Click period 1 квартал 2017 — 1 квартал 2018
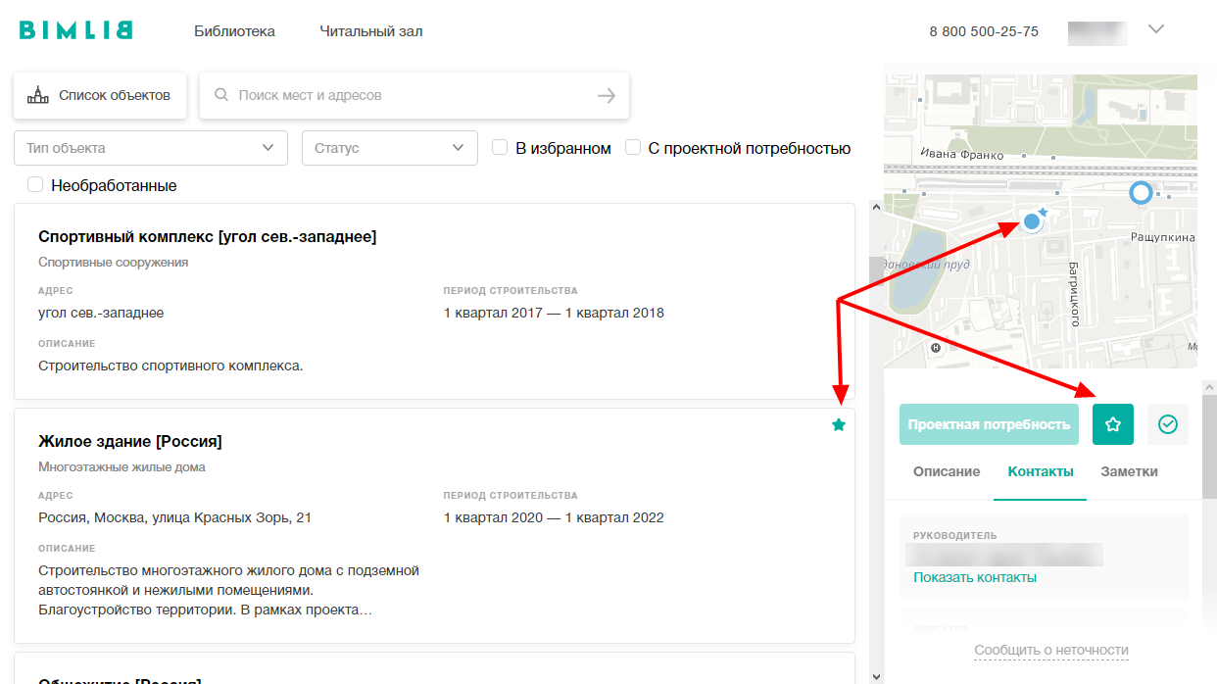Viewport: 1217px width, 684px height. (554, 313)
